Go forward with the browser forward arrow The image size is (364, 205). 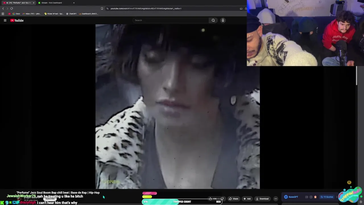7,9
